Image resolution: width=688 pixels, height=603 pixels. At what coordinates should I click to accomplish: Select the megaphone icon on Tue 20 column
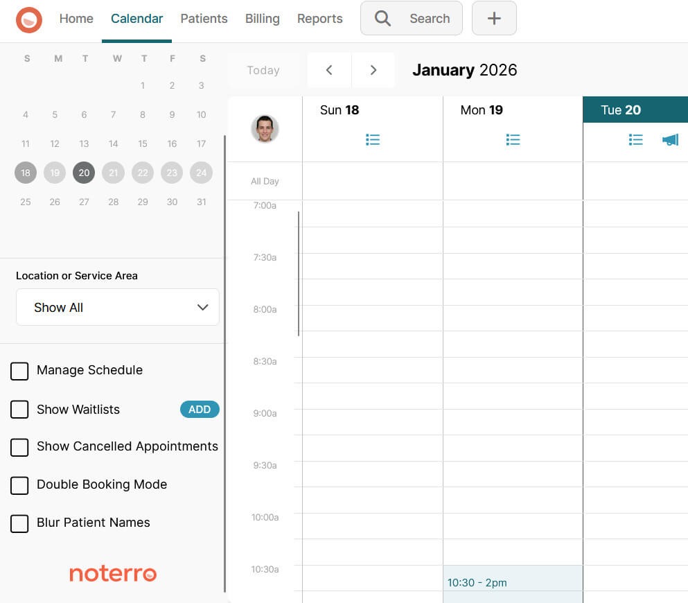[x=669, y=139]
